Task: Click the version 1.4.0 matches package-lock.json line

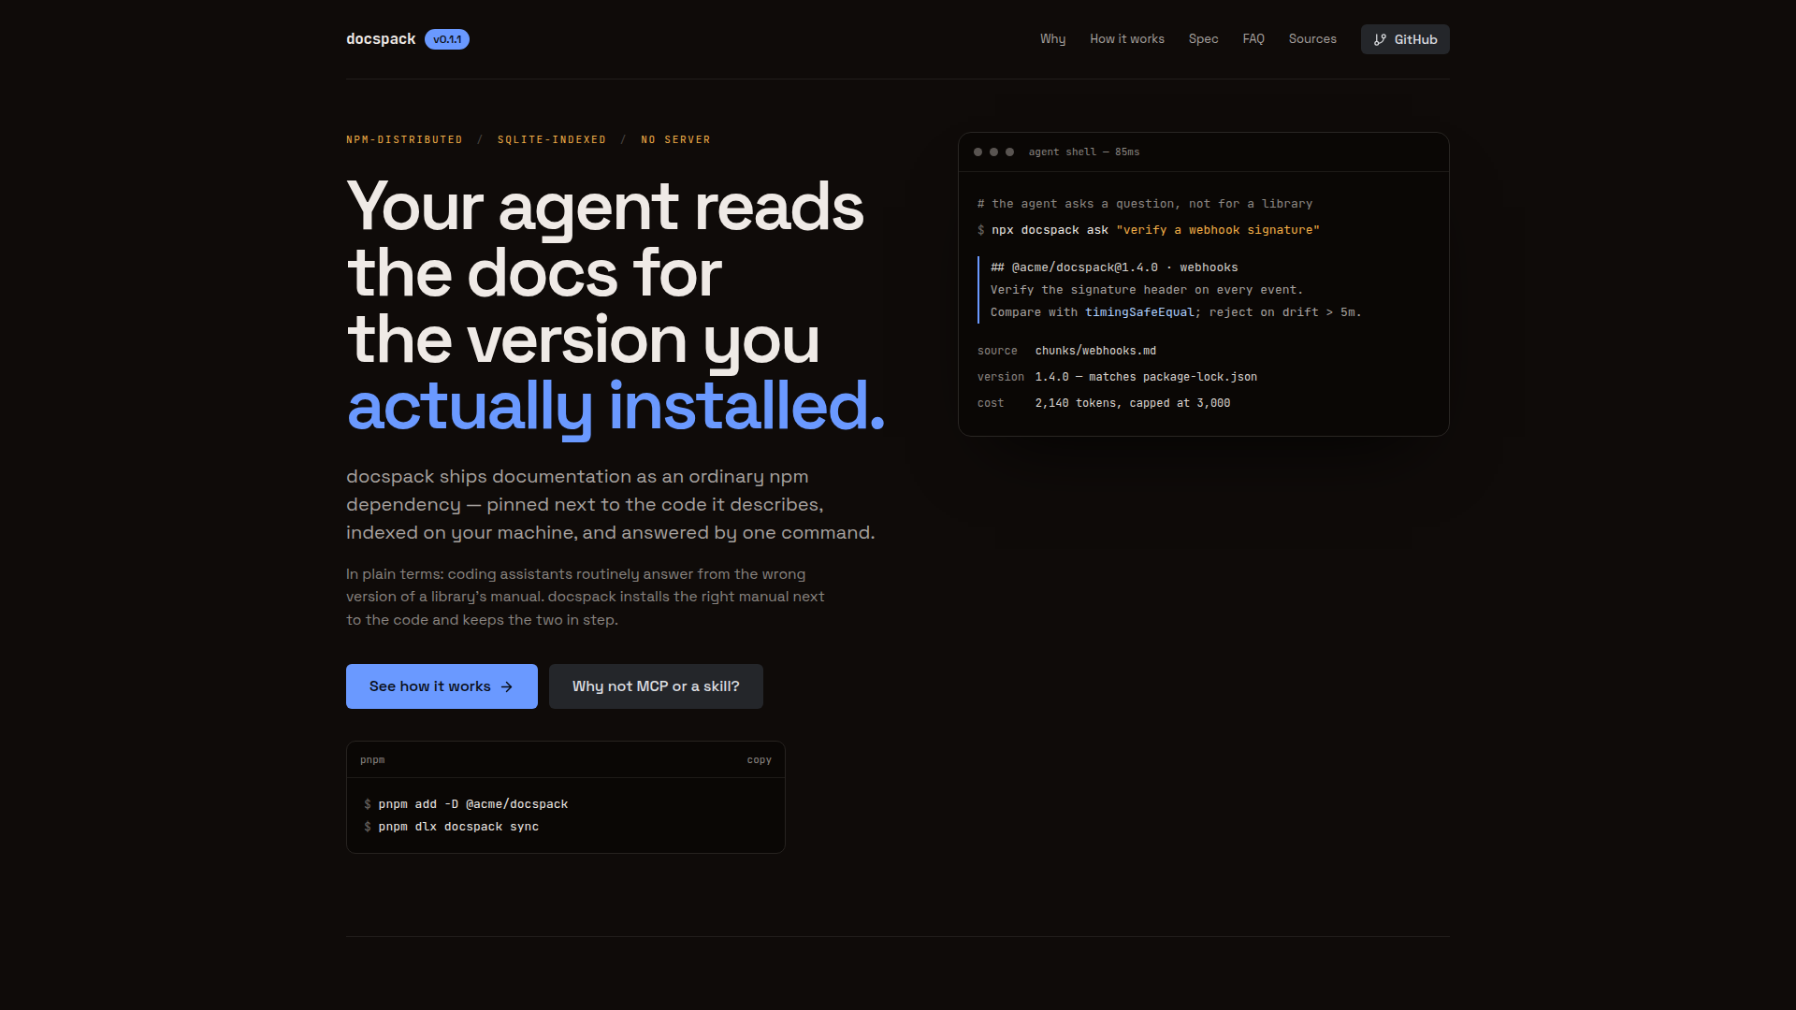Action: click(1117, 377)
